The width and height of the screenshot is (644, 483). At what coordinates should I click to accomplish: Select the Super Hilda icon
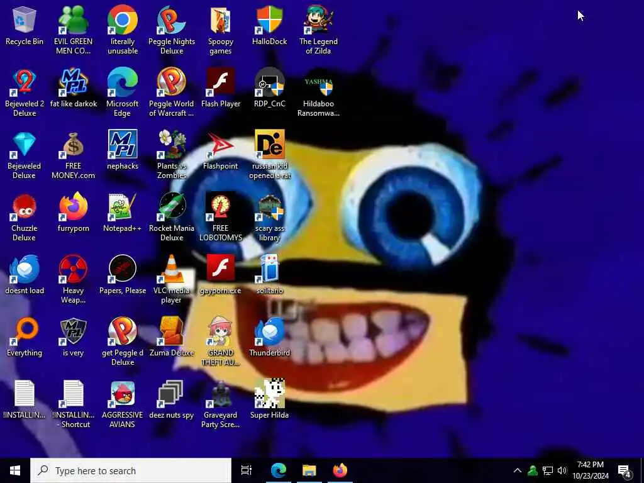pos(269,394)
